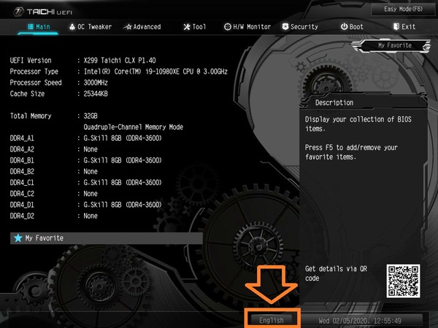This screenshot has width=438, height=328.
Task: Click the date and time display
Action: (360, 321)
